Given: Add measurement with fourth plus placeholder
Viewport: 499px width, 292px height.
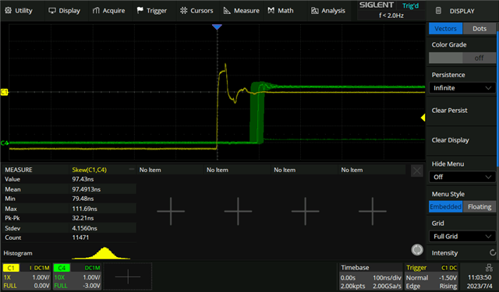Looking at the screenshot, I should (x=373, y=211).
